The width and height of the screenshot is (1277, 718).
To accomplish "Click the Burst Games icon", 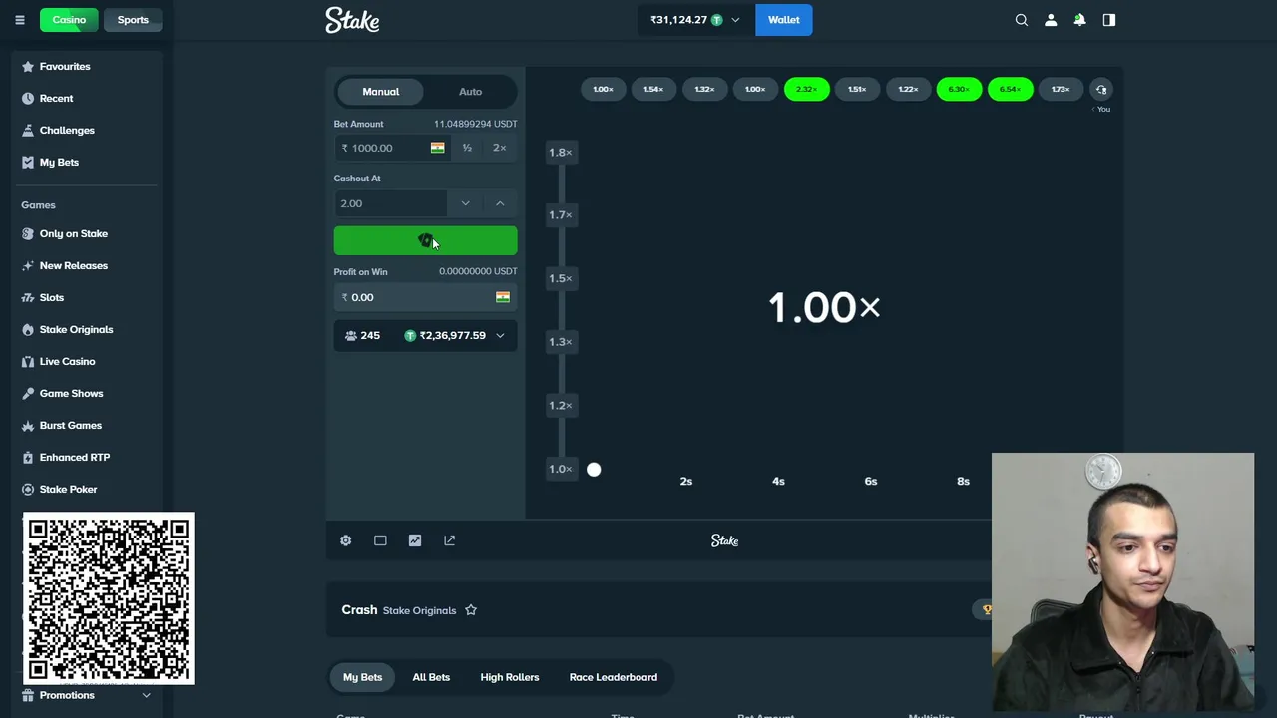I will [28, 425].
